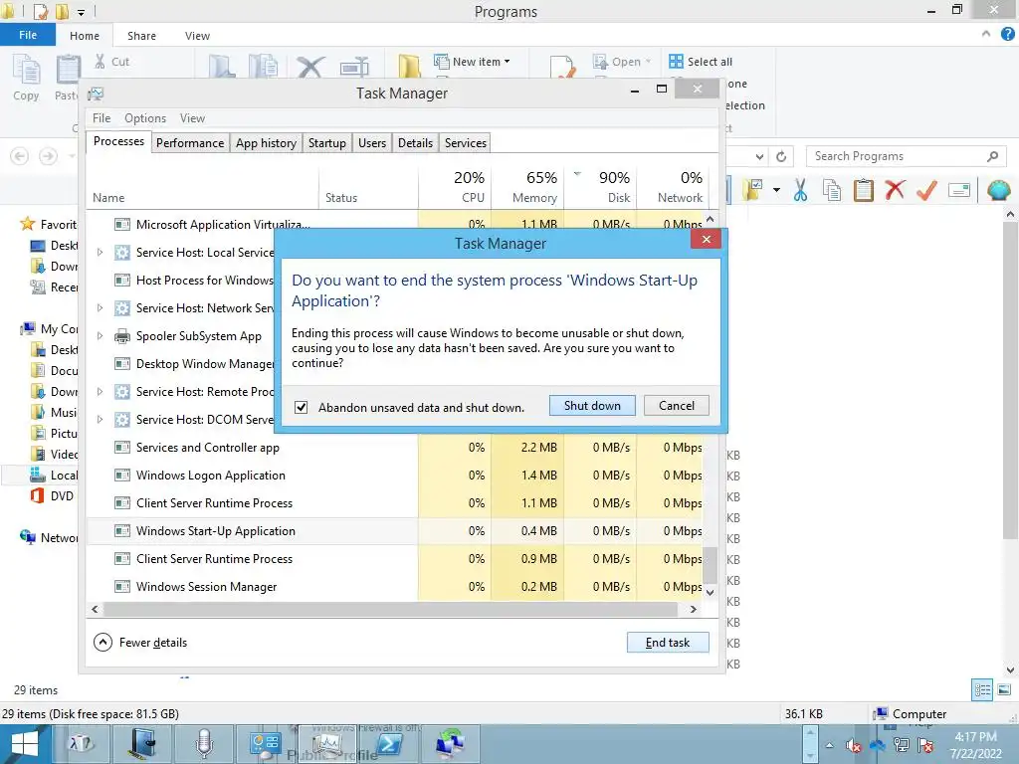Click the Action Center flag tray icon
The width and height of the screenshot is (1019, 764).
926,746
